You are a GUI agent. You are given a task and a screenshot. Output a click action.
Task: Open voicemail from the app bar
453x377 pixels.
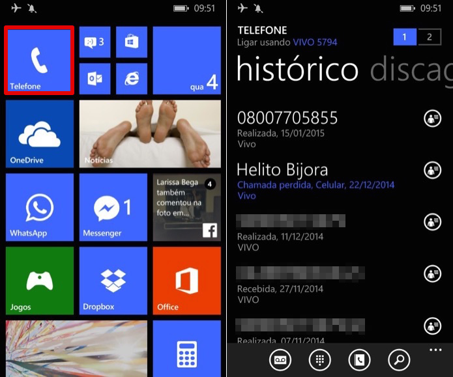pyautogui.click(x=280, y=359)
